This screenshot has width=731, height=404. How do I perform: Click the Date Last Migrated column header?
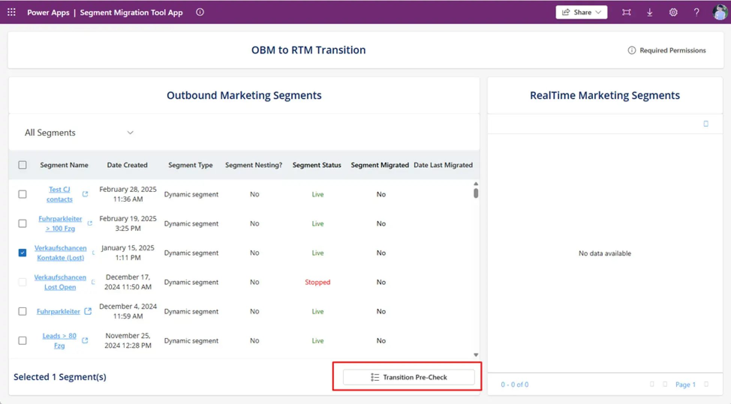coord(443,165)
